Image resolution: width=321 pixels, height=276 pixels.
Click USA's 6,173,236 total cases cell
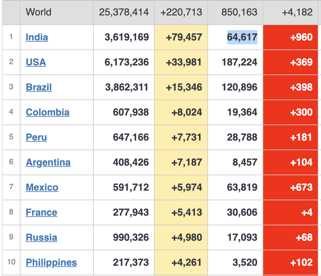[x=127, y=62]
